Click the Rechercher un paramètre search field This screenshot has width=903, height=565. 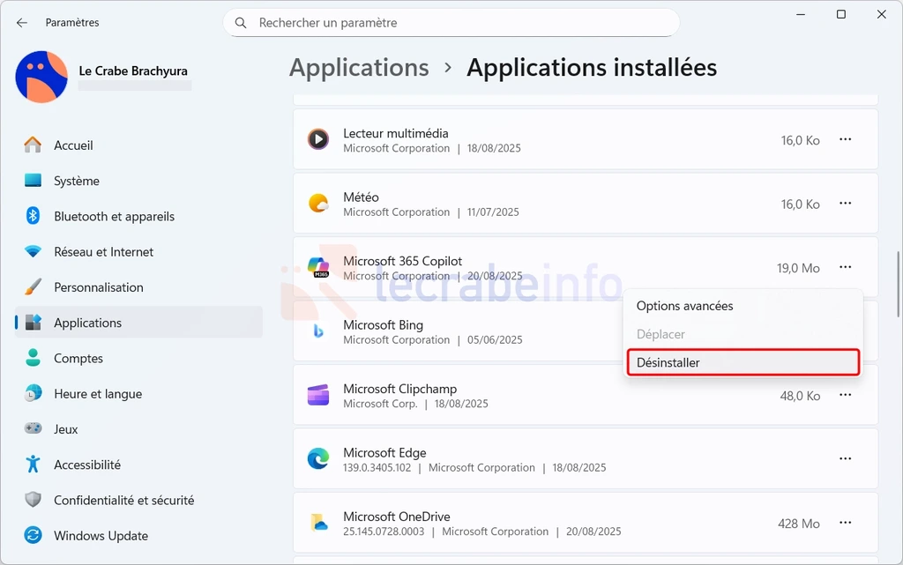pyautogui.click(x=451, y=22)
